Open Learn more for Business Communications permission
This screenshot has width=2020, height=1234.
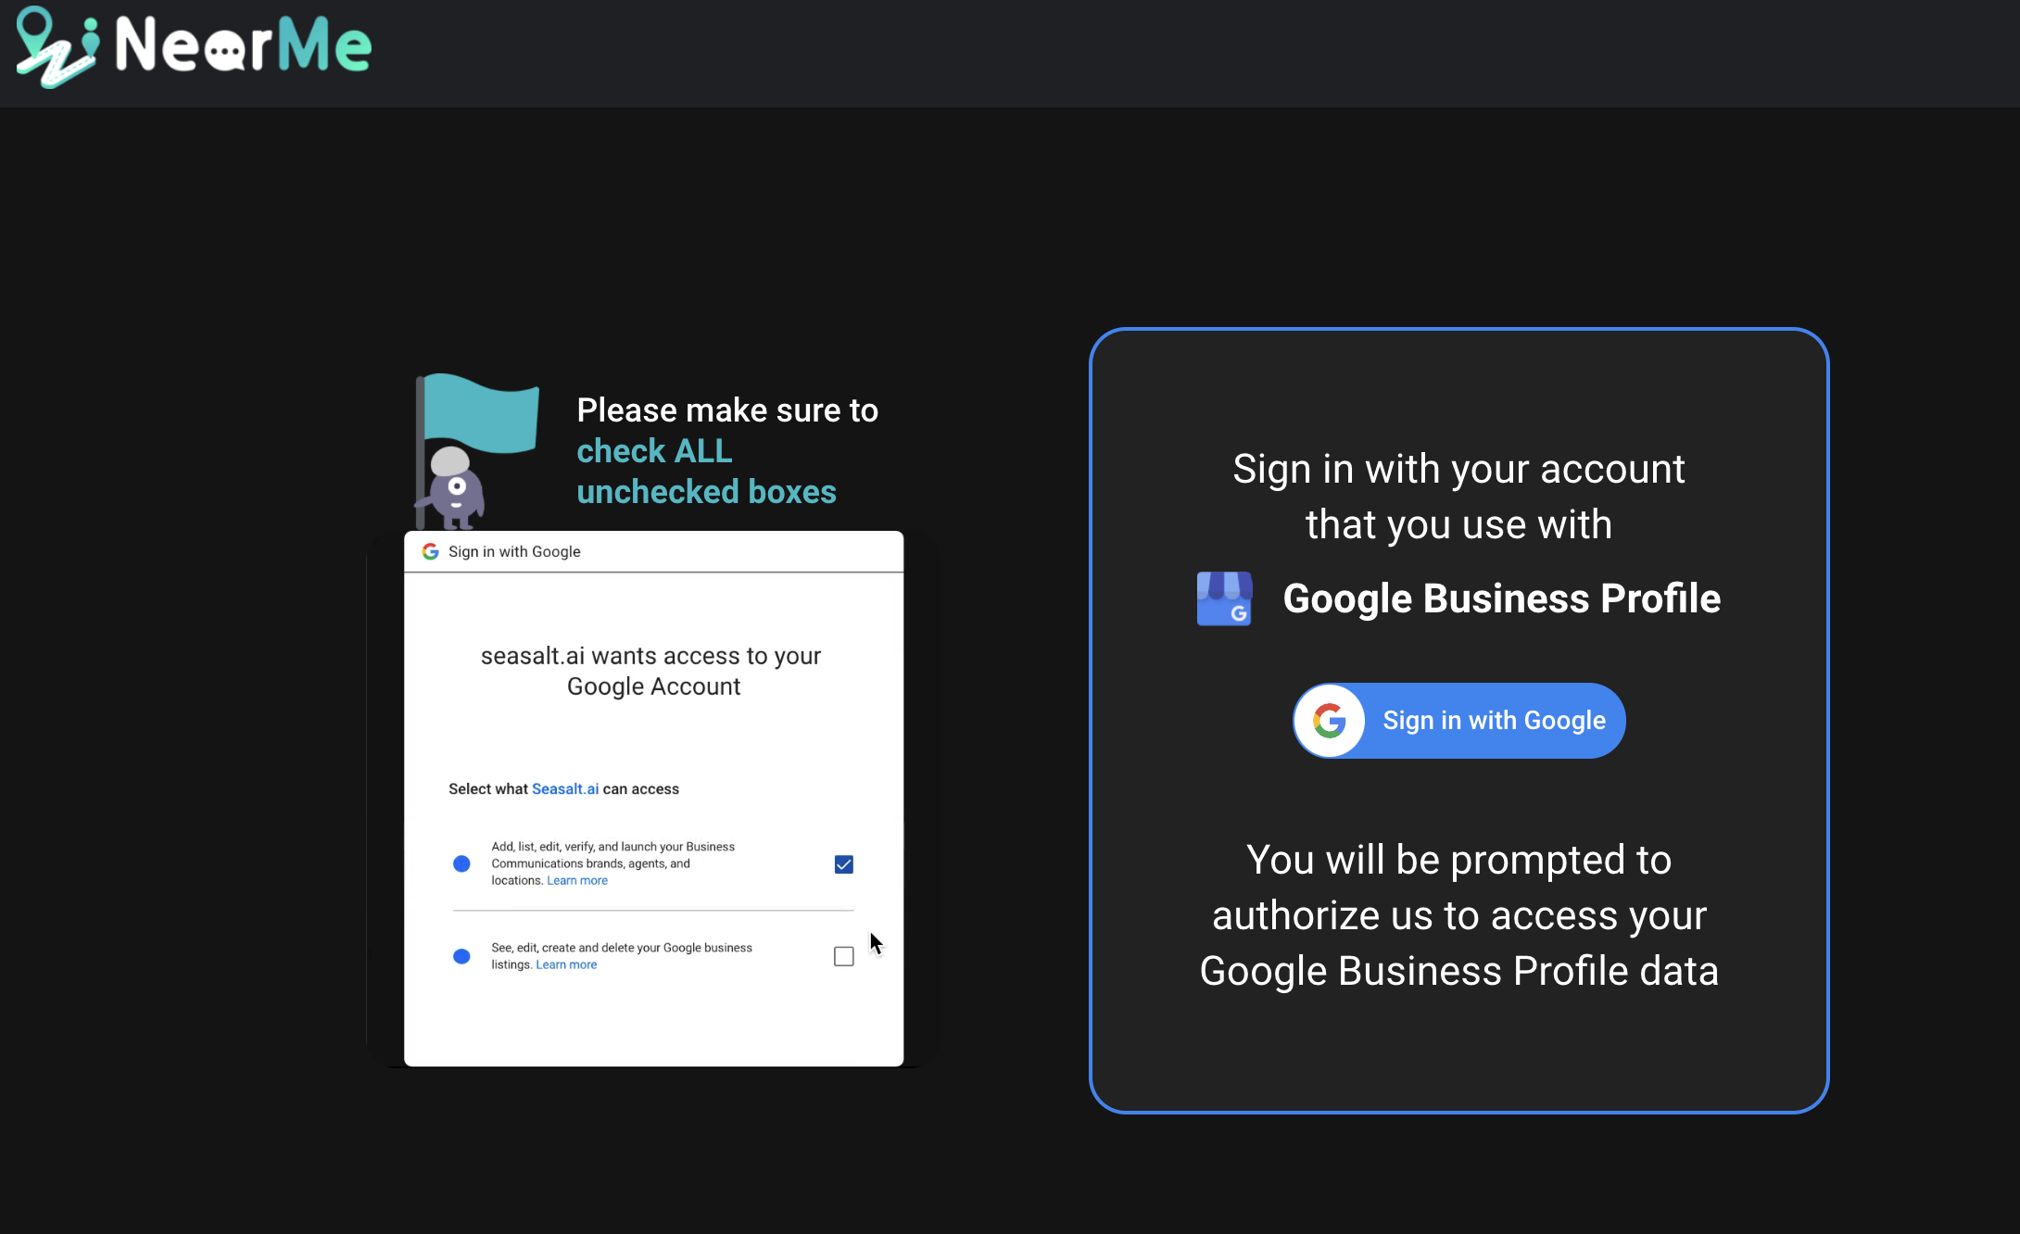[x=576, y=880]
